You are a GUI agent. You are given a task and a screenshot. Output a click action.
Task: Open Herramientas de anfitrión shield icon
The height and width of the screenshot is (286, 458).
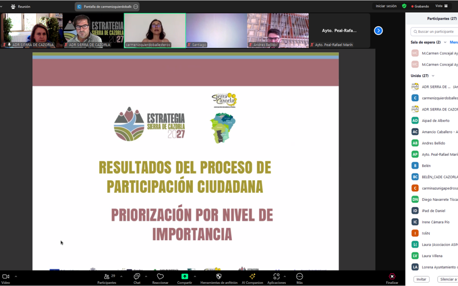(219, 277)
